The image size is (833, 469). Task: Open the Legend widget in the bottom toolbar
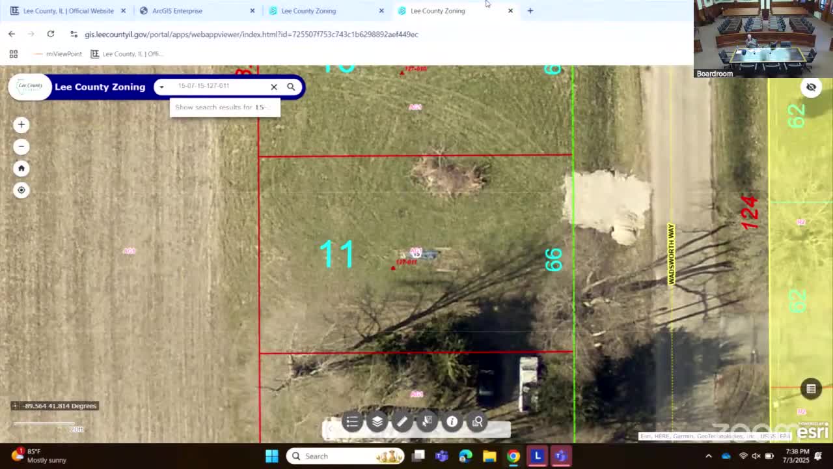352,421
